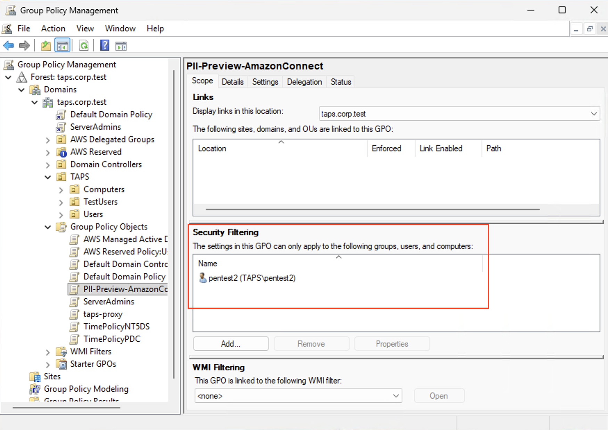608x430 pixels.
Task: Expand the Domain Controllers node
Action: click(x=48, y=165)
